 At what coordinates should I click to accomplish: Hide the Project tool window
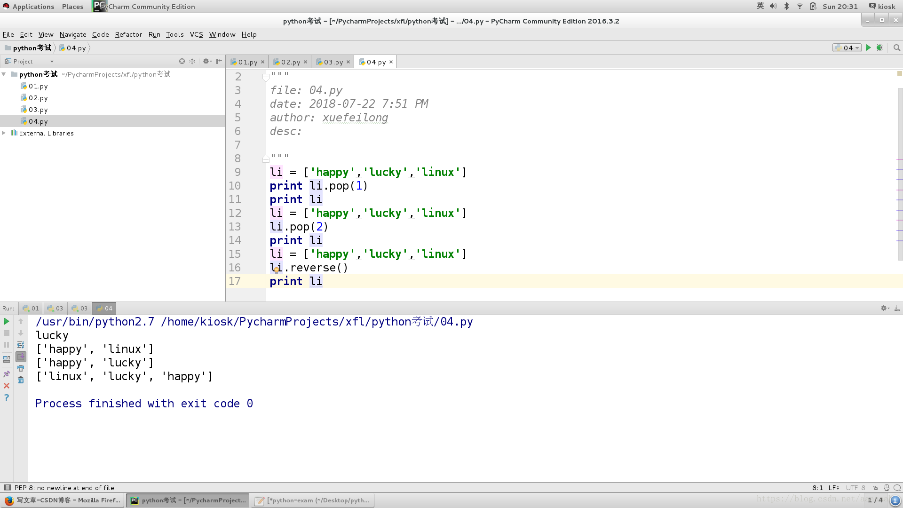coord(219,61)
